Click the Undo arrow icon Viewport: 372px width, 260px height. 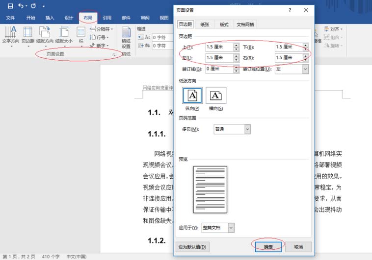[21, 6]
